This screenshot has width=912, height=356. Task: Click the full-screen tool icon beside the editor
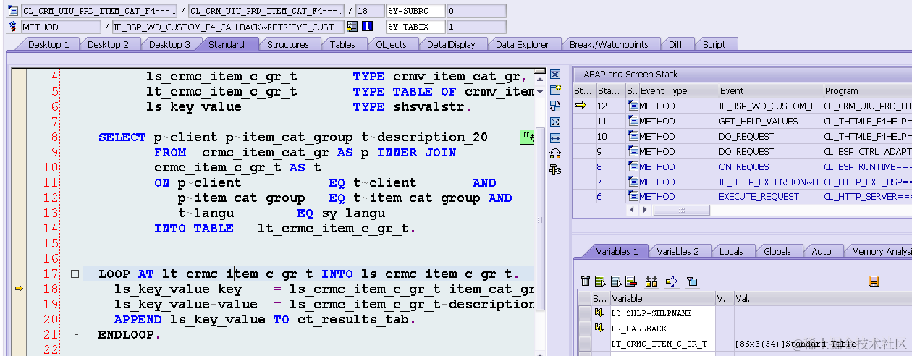click(555, 122)
